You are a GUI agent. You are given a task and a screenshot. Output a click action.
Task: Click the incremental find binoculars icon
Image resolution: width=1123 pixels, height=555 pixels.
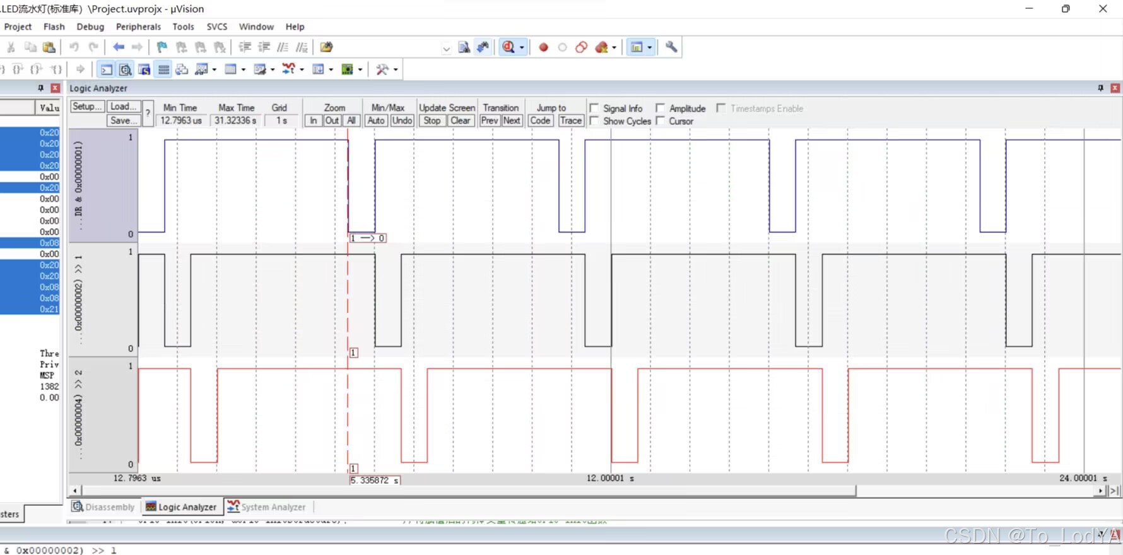click(x=483, y=47)
